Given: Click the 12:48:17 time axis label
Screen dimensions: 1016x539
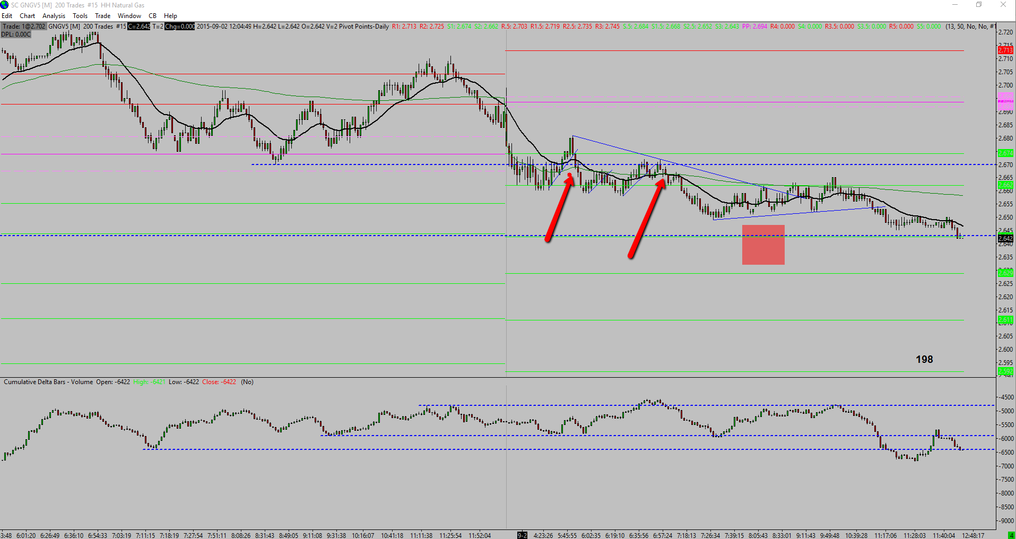Looking at the screenshot, I should click(973, 536).
